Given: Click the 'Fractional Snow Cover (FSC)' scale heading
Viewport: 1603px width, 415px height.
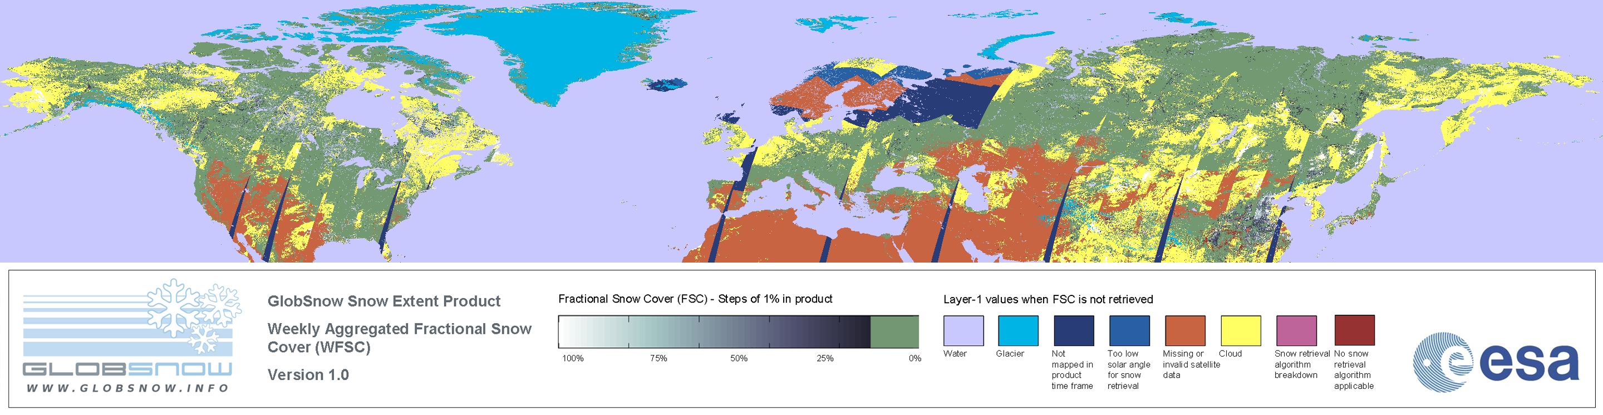Looking at the screenshot, I should click(695, 299).
